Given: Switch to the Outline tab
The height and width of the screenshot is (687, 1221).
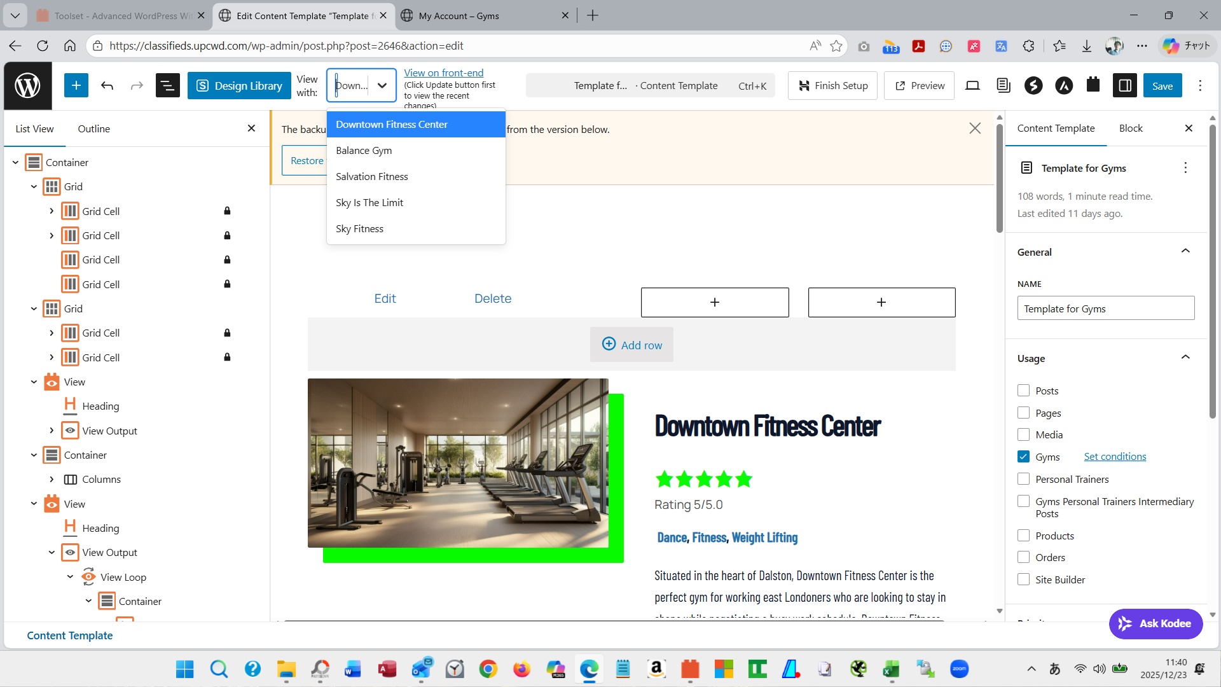Looking at the screenshot, I should (x=93, y=128).
